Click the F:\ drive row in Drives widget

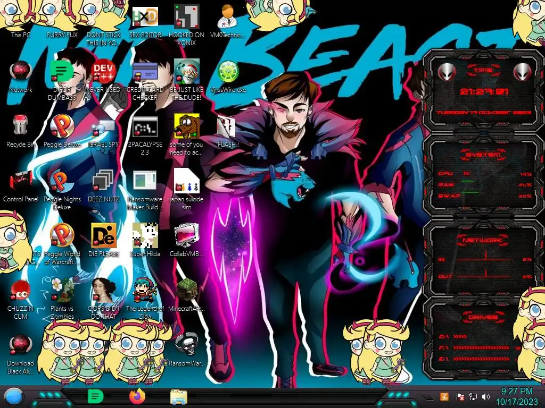[480, 347]
